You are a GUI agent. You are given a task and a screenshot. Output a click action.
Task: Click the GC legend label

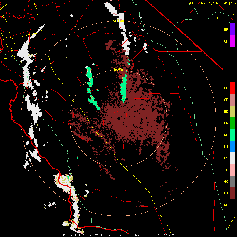226,182
